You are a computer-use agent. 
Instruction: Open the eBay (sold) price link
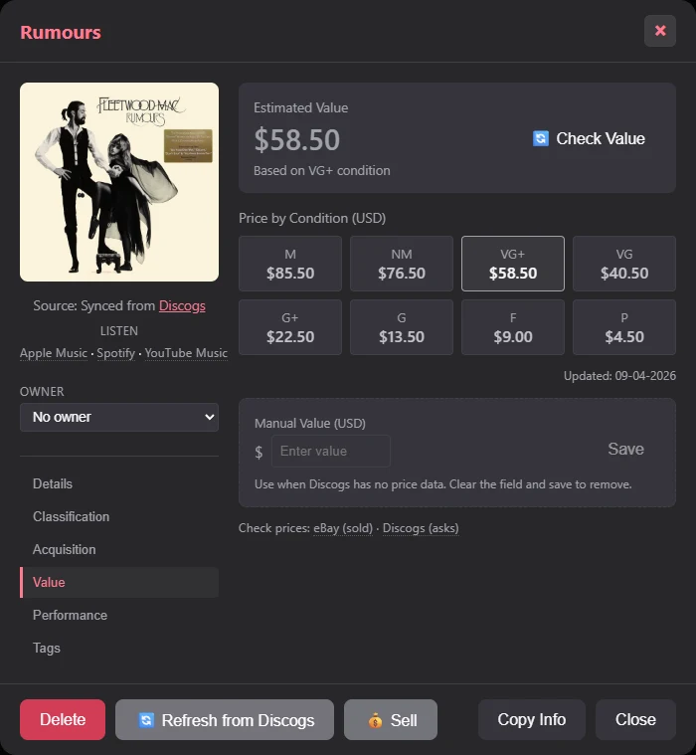(343, 528)
